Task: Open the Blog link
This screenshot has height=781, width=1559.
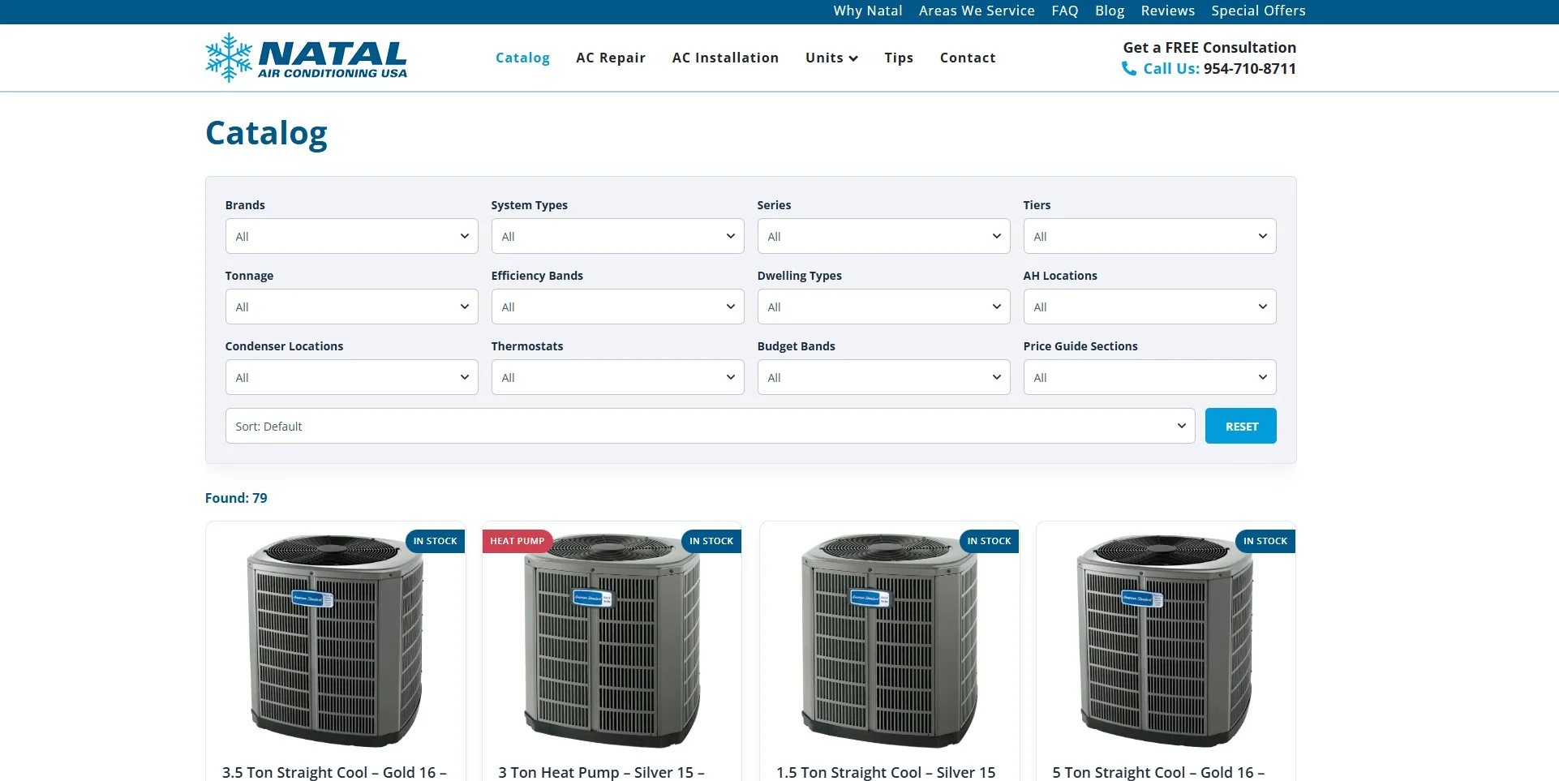Action: pyautogui.click(x=1110, y=11)
